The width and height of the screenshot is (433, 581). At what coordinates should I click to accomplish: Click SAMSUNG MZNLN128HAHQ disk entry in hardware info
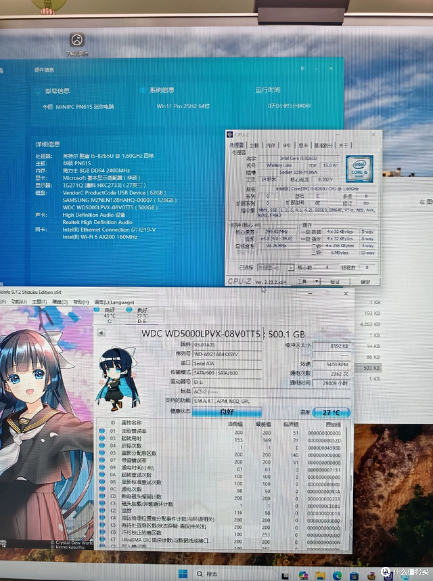click(119, 200)
